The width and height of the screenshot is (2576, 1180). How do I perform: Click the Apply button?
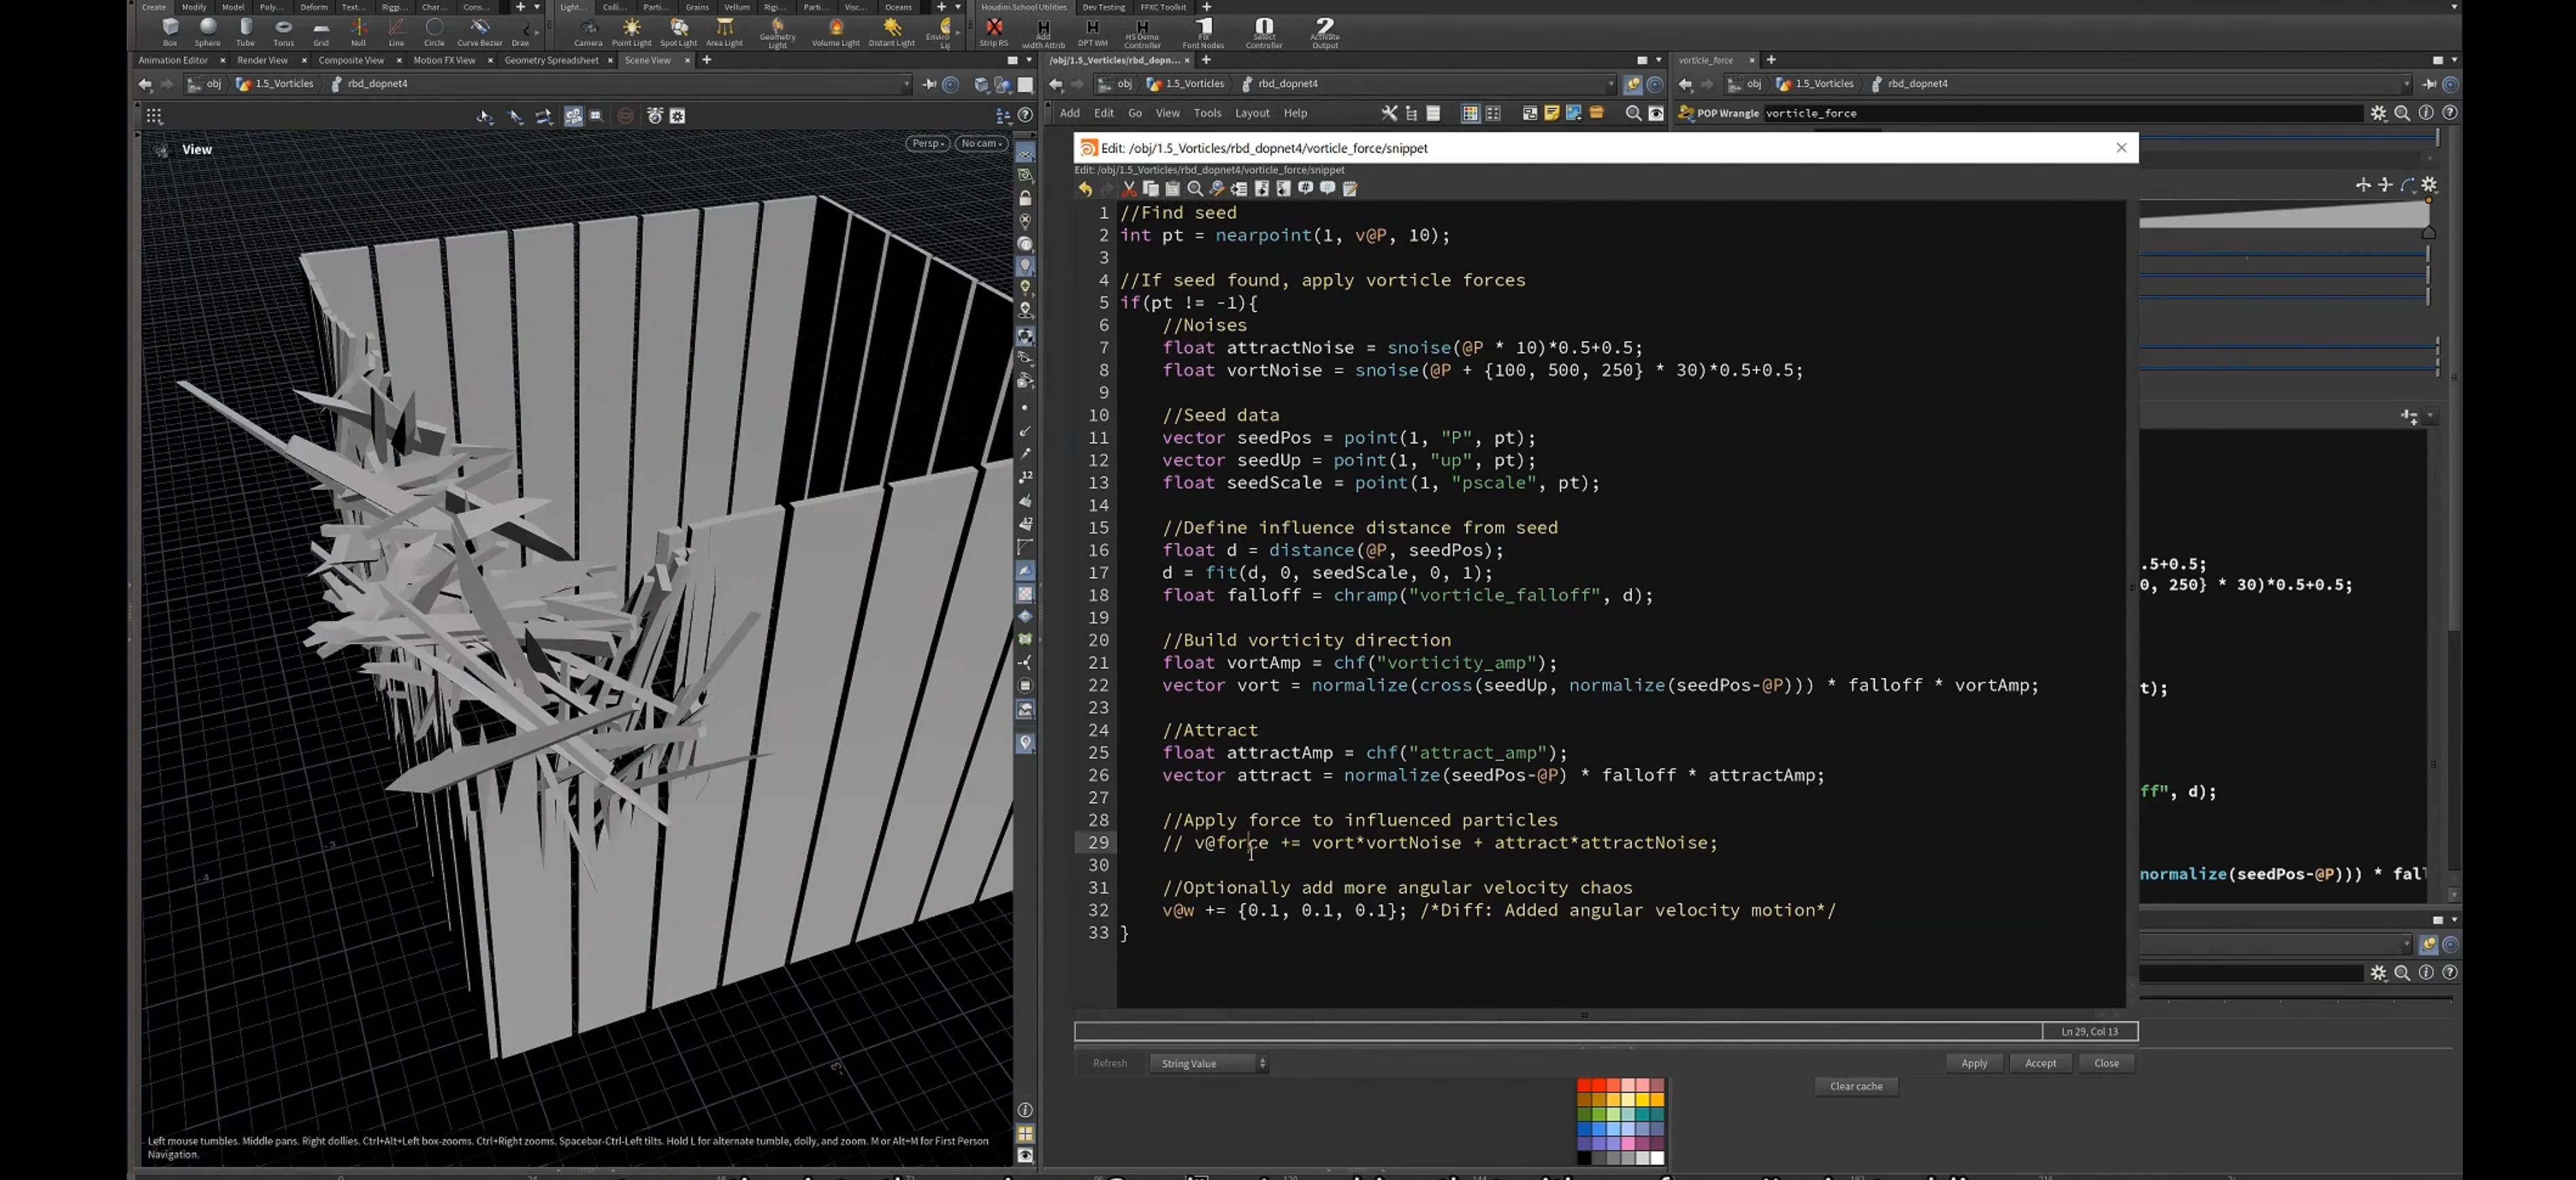tap(1973, 1063)
